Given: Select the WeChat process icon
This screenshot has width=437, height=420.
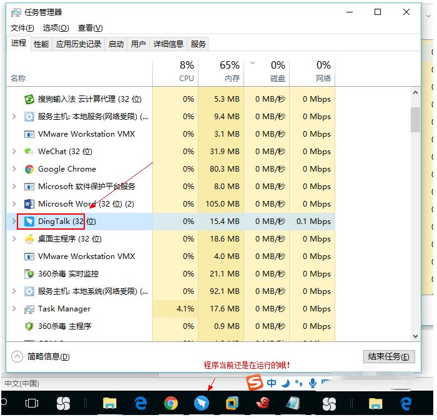Looking at the screenshot, I should coord(29,152).
